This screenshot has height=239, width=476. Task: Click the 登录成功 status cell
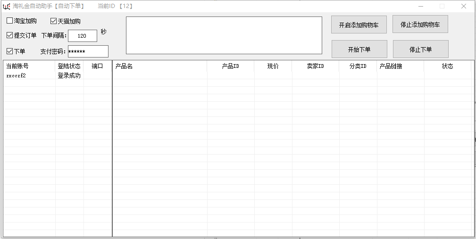(x=69, y=75)
